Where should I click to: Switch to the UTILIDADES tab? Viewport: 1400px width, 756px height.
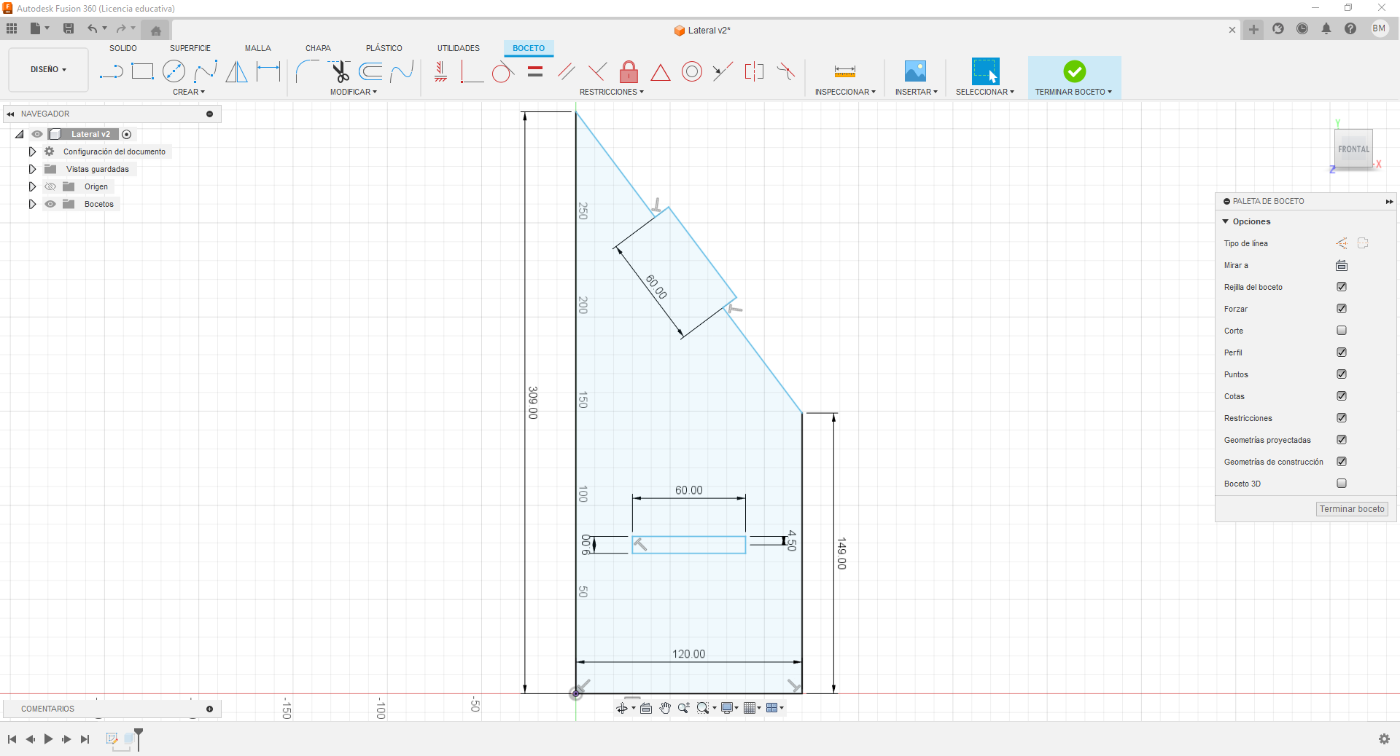point(459,48)
